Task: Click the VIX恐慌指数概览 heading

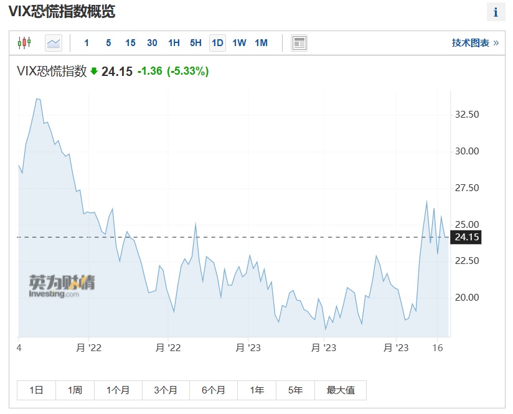Action: pyautogui.click(x=62, y=12)
